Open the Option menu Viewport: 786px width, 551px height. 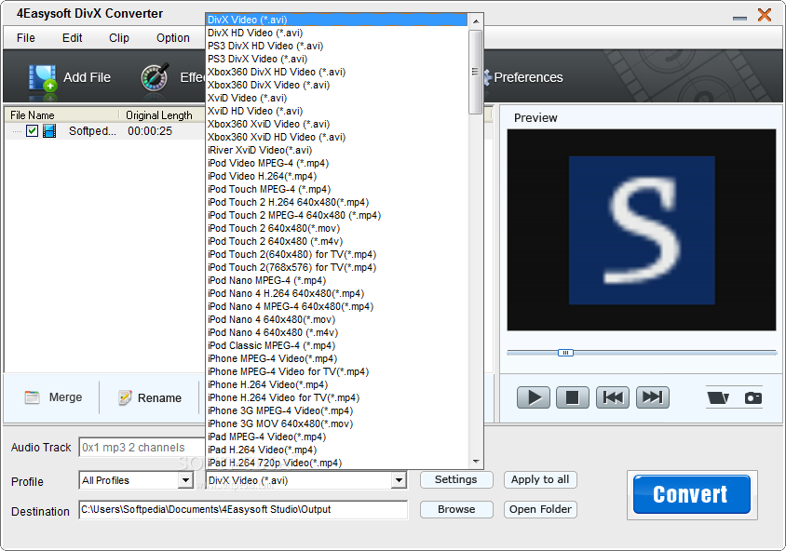click(x=173, y=38)
